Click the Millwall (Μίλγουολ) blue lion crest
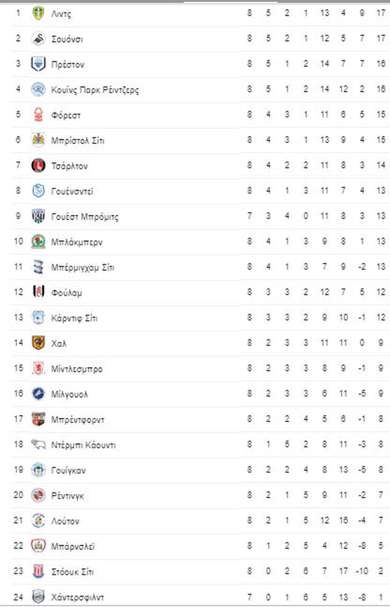This screenshot has height=607, width=390. 38,393
